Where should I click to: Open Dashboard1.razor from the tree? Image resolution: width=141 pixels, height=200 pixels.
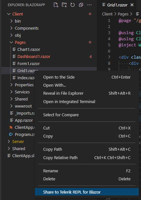(34, 56)
